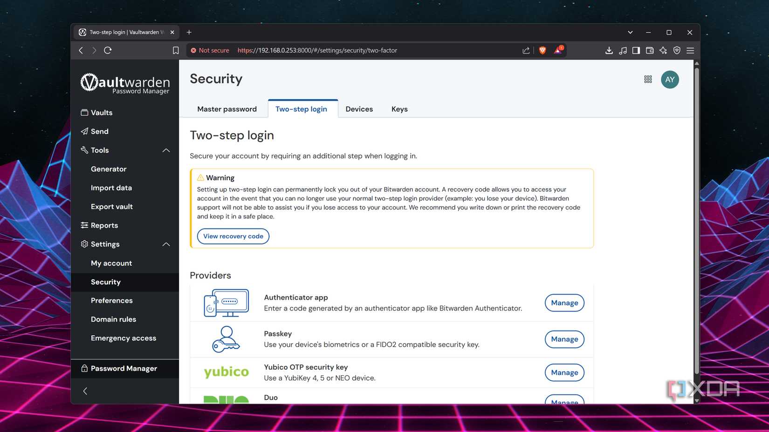The height and width of the screenshot is (432, 769).
Task: Reload the current page
Action: point(108,50)
